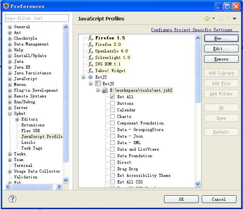Check the Component Foundation checkbox

coord(112,123)
